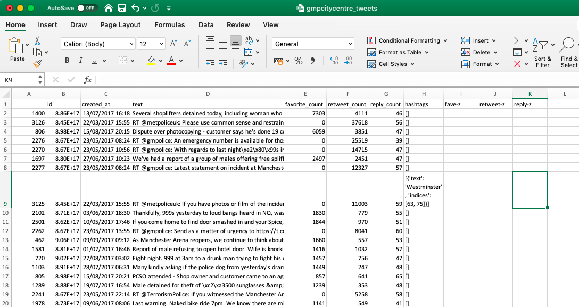Click the Increase Font Size icon
Image resolution: width=579 pixels, height=307 pixels.
click(x=173, y=44)
